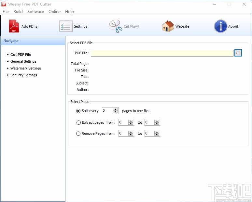Decrease the Extract pages from value
The image size is (252, 202).
pyautogui.click(x=131, y=124)
